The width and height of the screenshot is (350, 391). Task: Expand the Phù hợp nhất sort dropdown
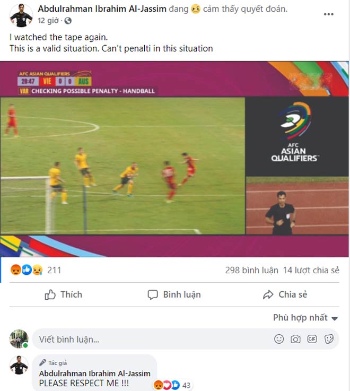tap(305, 318)
